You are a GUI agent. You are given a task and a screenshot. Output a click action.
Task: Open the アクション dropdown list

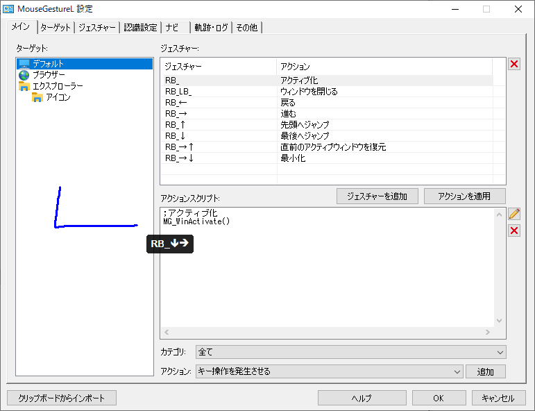click(x=329, y=371)
